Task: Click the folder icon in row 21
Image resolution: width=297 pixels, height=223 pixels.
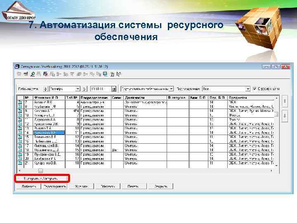Action: tap(20, 163)
